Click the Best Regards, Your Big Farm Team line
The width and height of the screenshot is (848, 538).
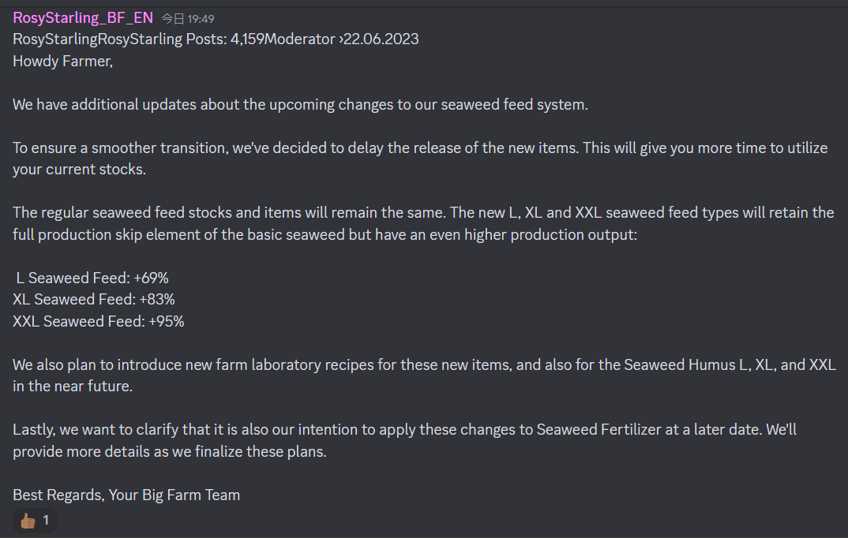coord(126,495)
